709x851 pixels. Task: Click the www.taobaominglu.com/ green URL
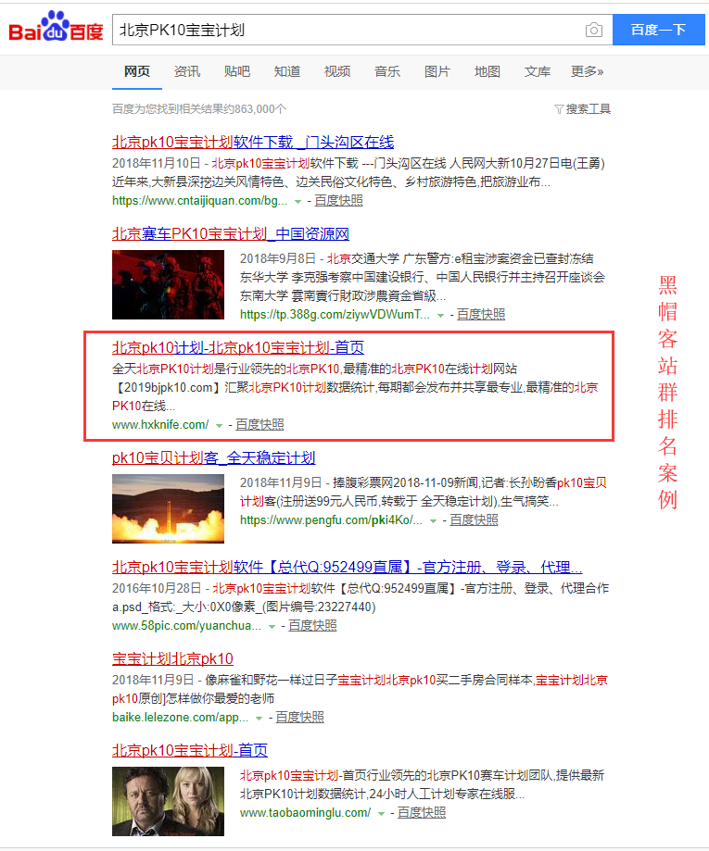(305, 812)
